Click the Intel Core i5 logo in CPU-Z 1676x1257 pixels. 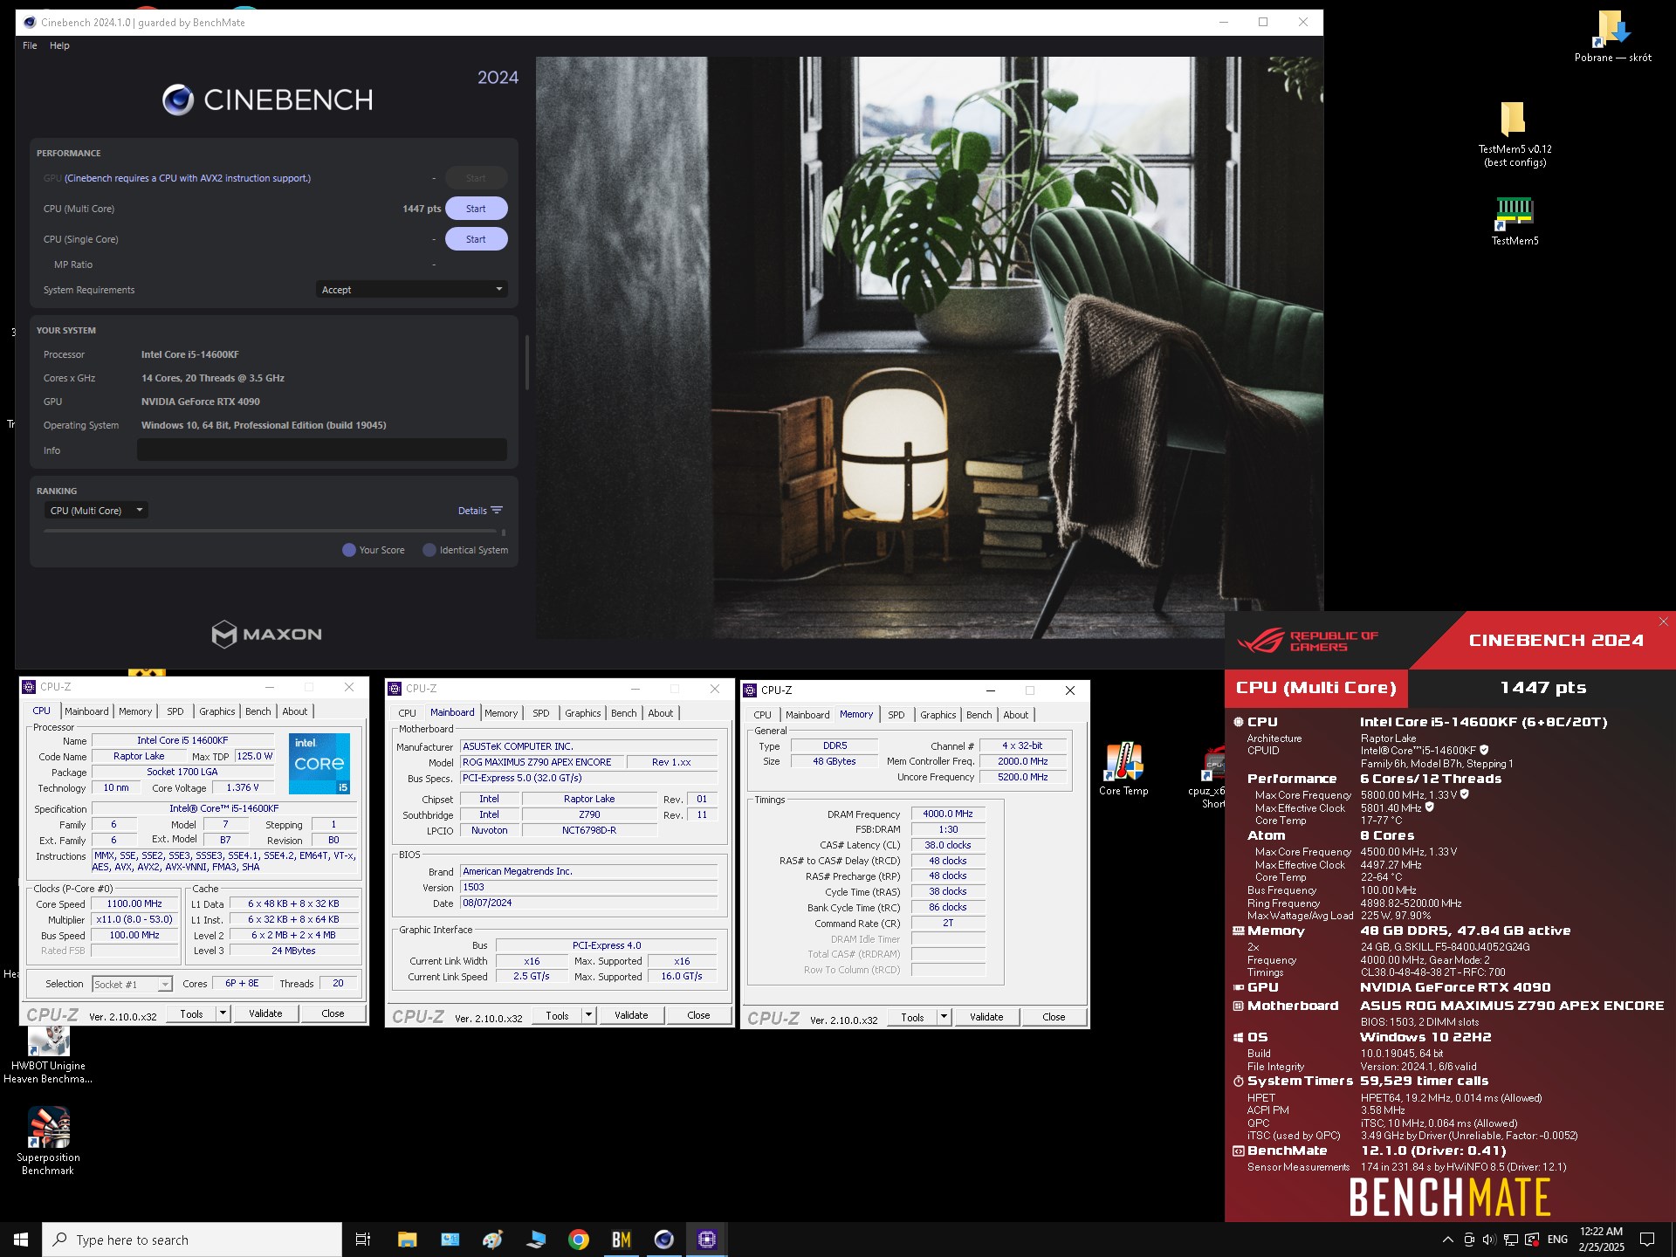tap(319, 764)
